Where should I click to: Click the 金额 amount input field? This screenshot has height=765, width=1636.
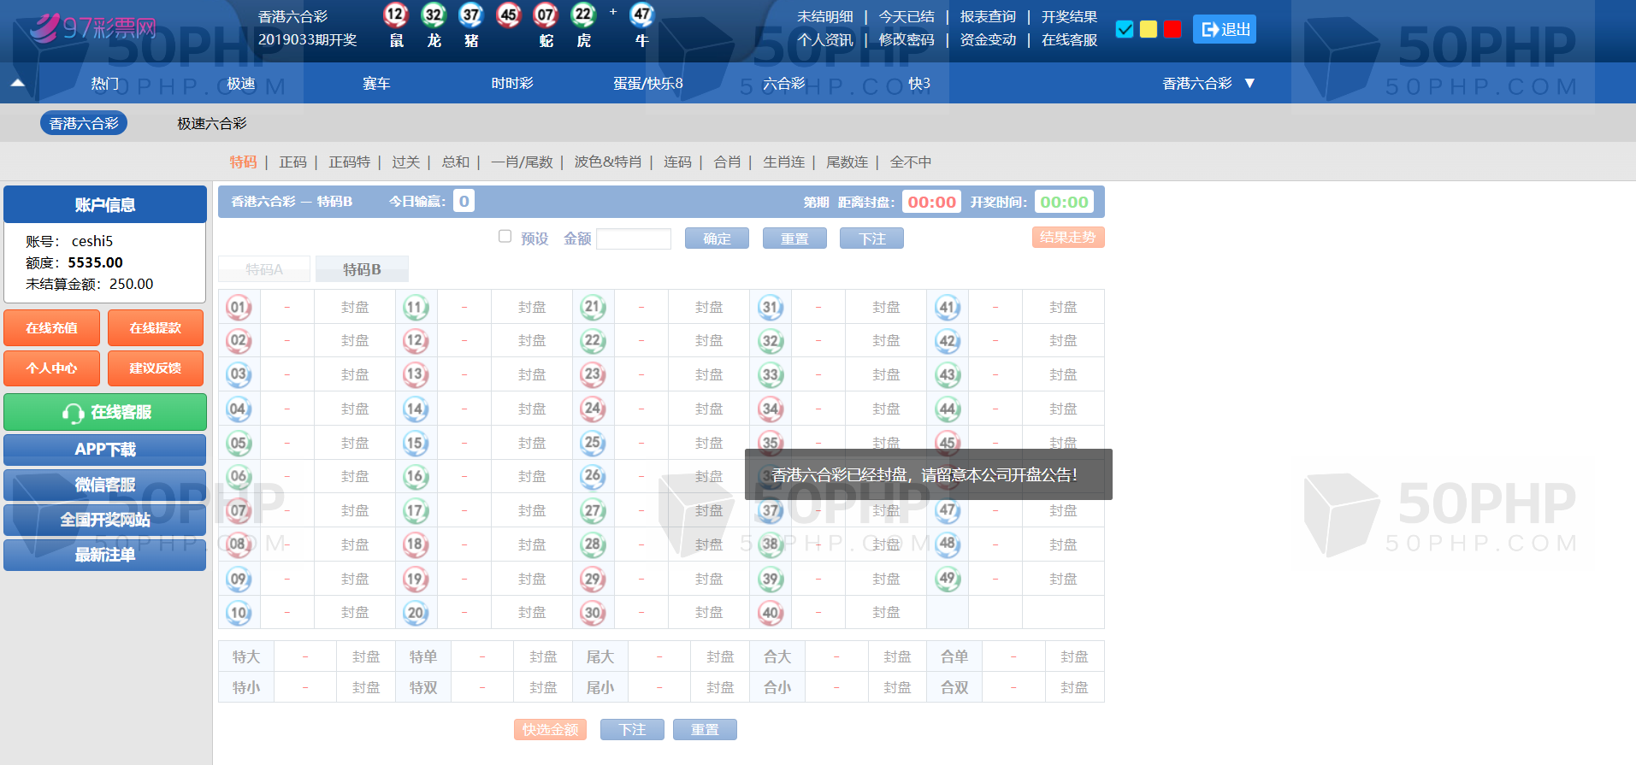(633, 238)
